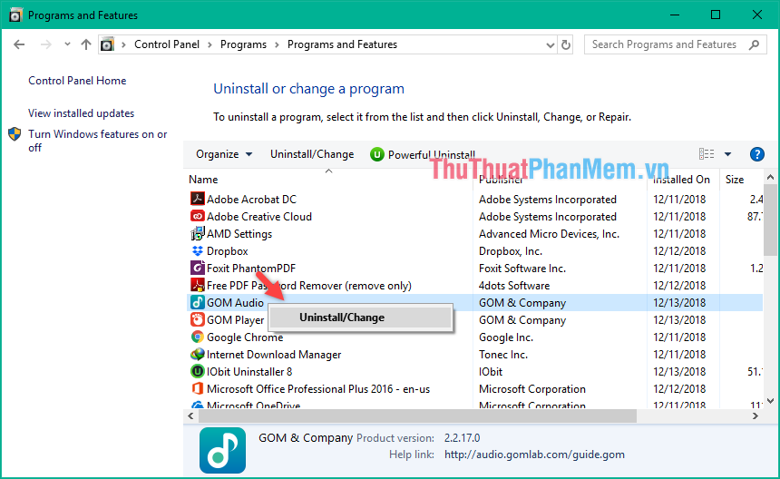Click the Google Inc. publisher cell
The height and width of the screenshot is (479, 780).
pos(506,337)
